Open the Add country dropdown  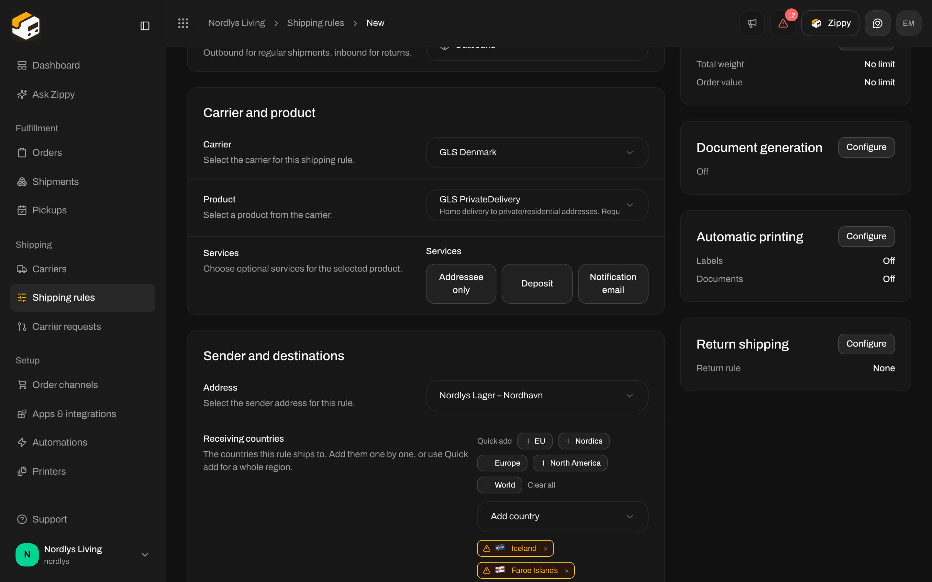562,517
